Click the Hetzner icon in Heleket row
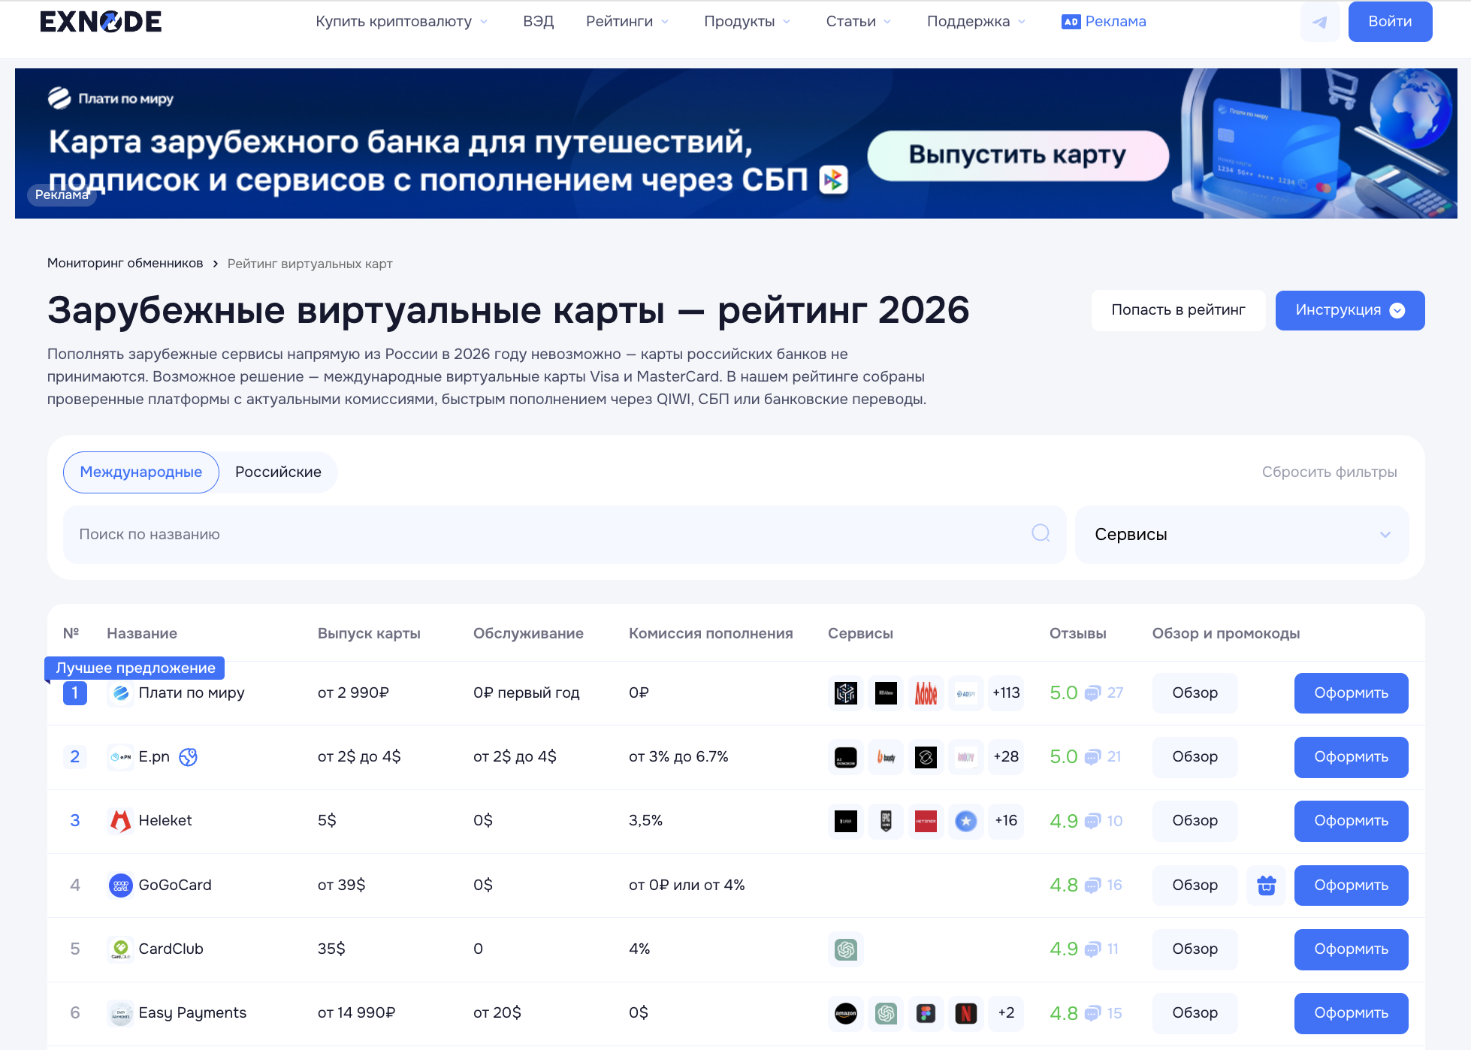This screenshot has height=1050, width=1471. [x=926, y=821]
